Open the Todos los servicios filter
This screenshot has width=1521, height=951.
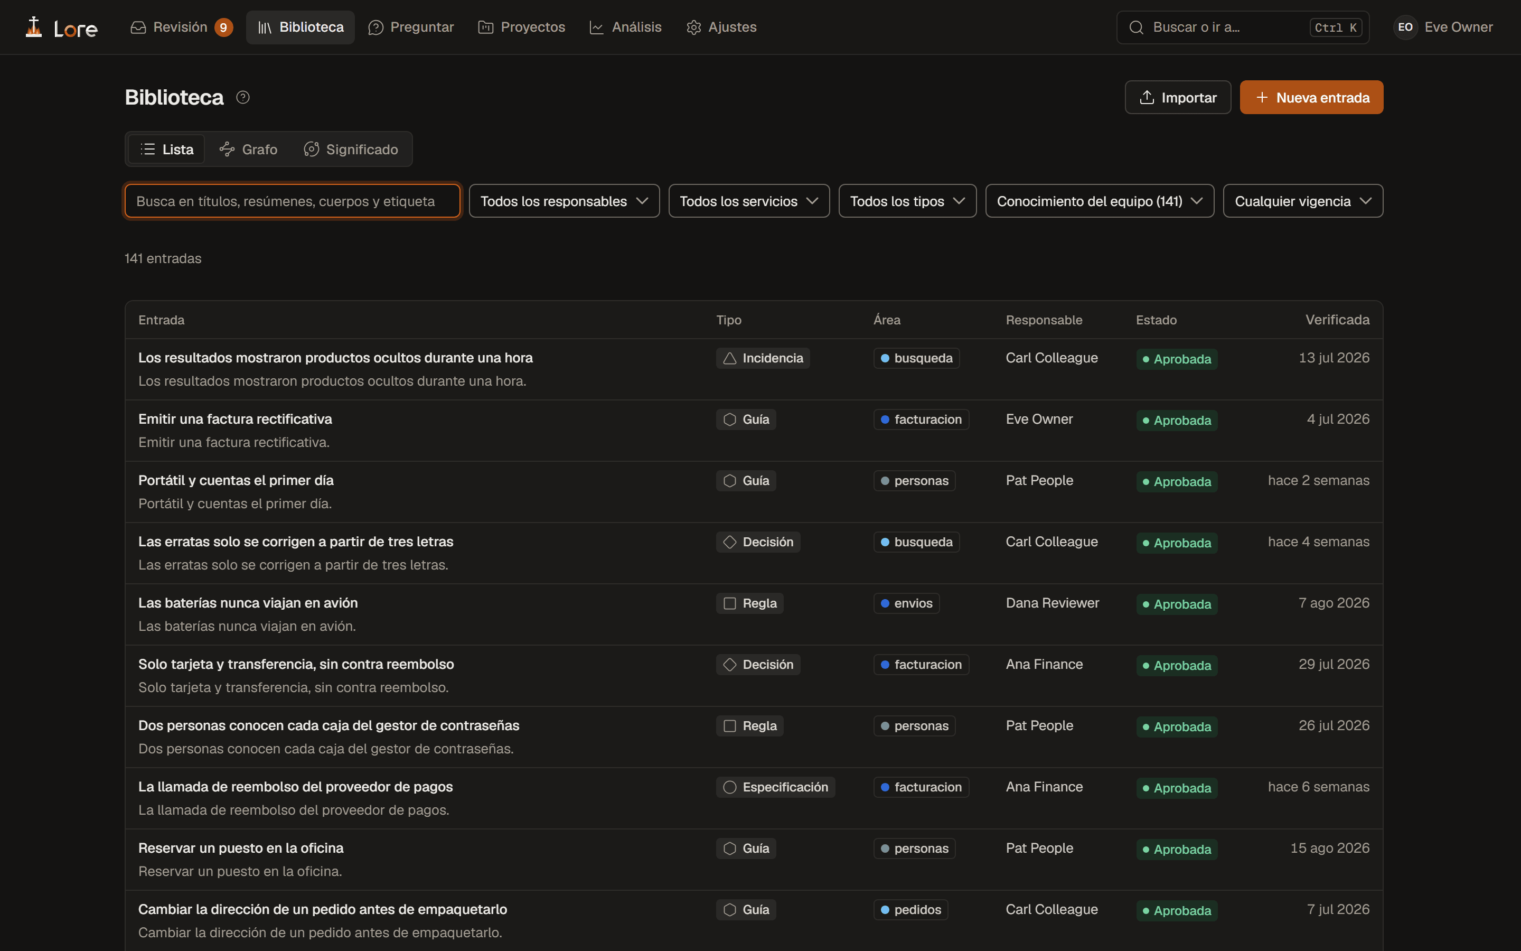[748, 201]
